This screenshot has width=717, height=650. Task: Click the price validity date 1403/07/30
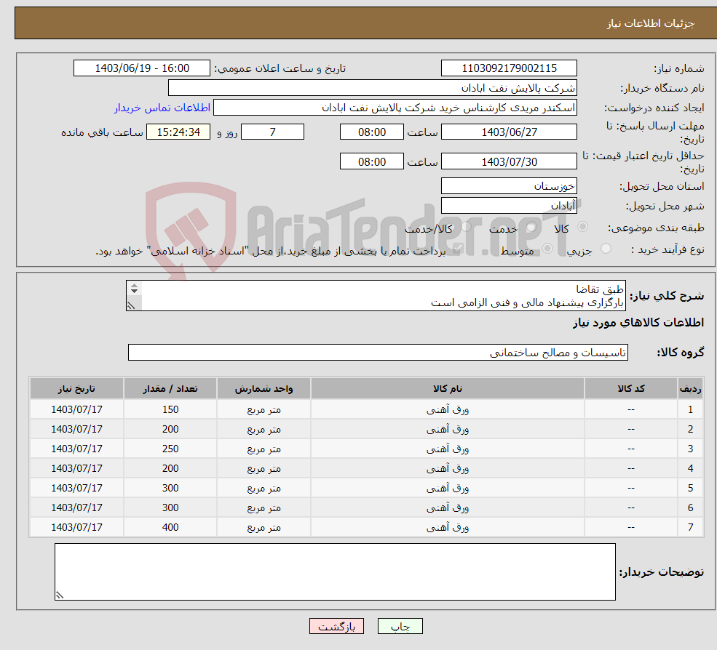[509, 161]
